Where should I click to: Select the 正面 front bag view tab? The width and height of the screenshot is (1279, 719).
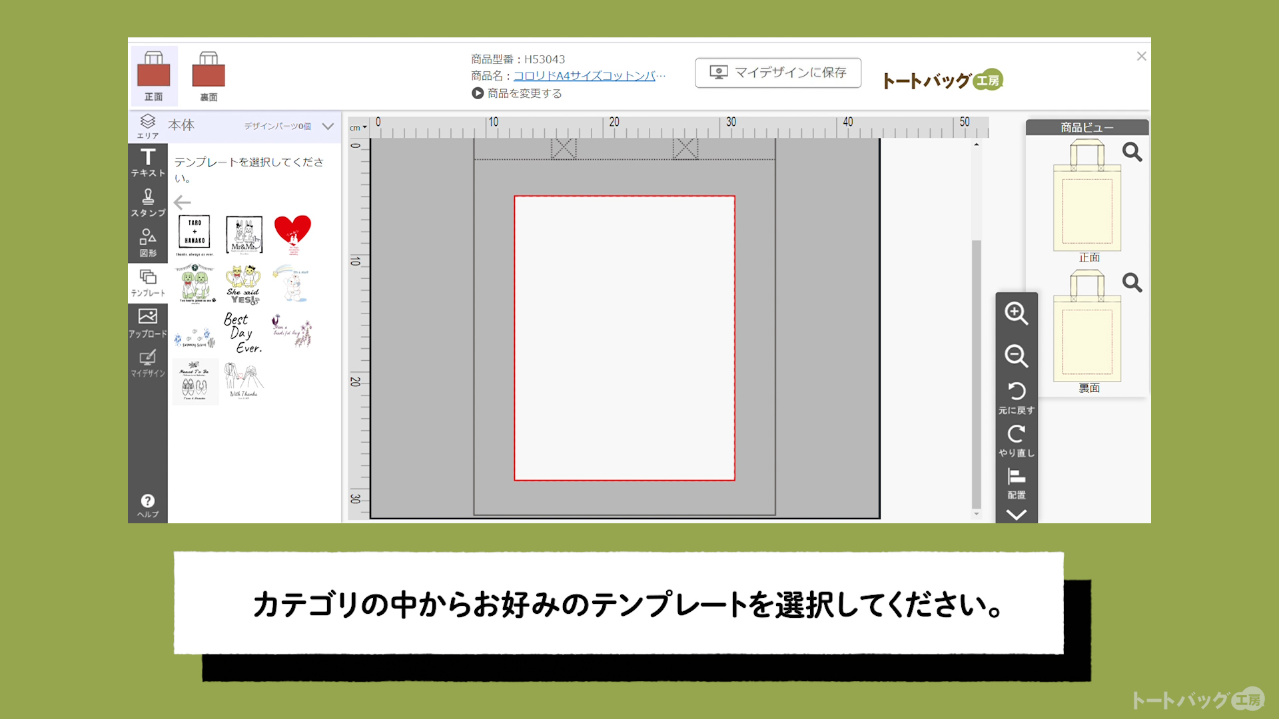pos(154,76)
